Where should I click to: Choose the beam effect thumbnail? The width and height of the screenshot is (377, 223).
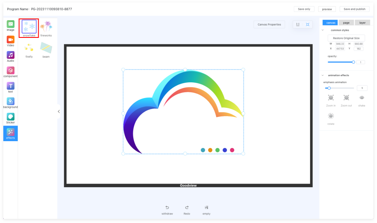(46, 48)
